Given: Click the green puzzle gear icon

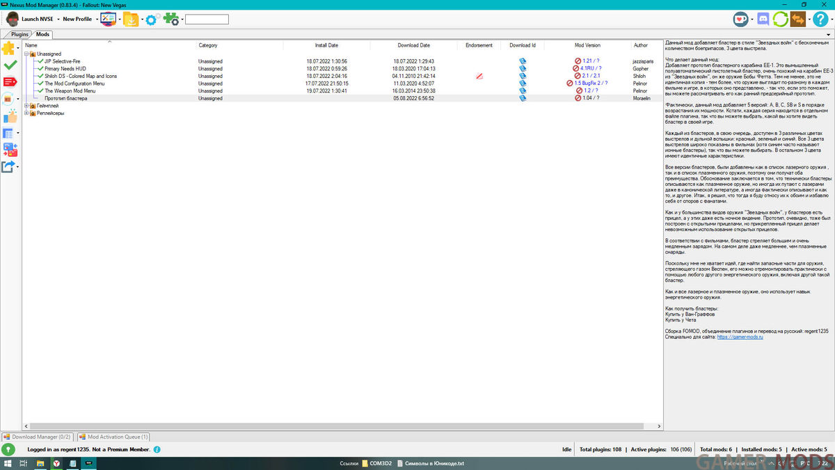Looking at the screenshot, I should (171, 19).
